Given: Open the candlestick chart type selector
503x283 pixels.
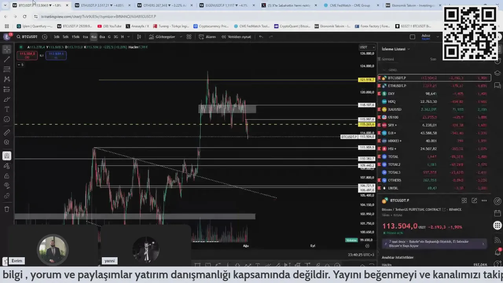Looking at the screenshot, I should click(139, 37).
